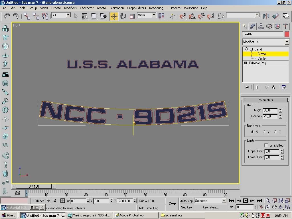The height and width of the screenshot is (219, 292).
Task: Collapse the Parameters rollout header
Action: (265, 100)
